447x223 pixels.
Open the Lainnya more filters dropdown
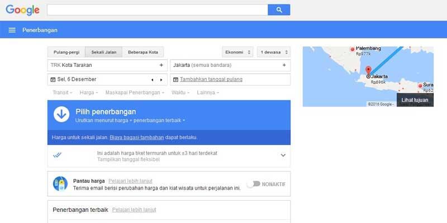pyautogui.click(x=208, y=93)
